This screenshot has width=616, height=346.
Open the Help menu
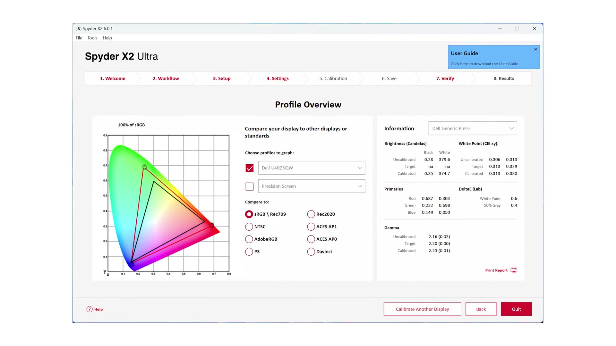pyautogui.click(x=107, y=38)
